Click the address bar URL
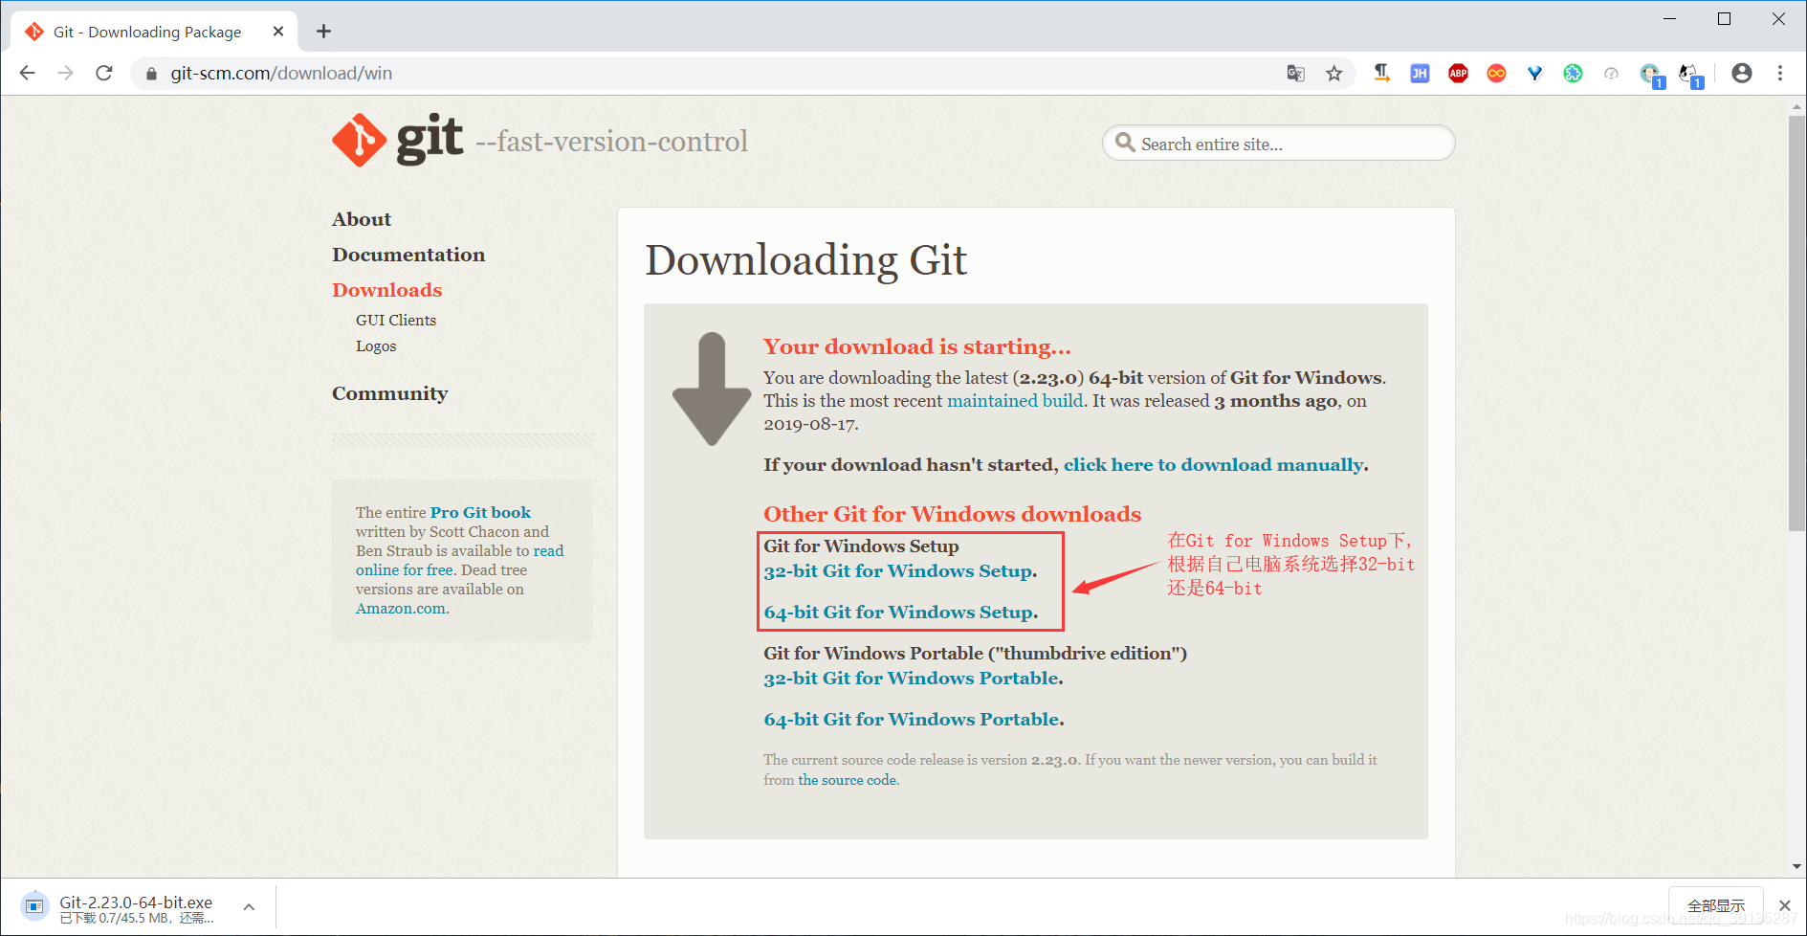The height and width of the screenshot is (936, 1807). [x=281, y=74]
